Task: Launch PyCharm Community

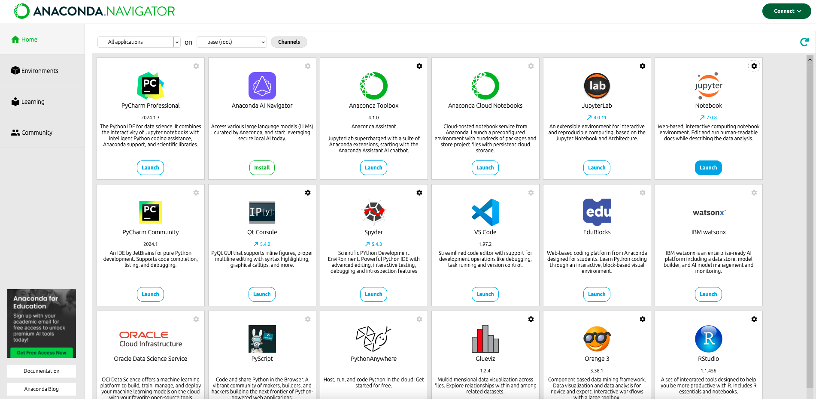Action: (x=150, y=294)
